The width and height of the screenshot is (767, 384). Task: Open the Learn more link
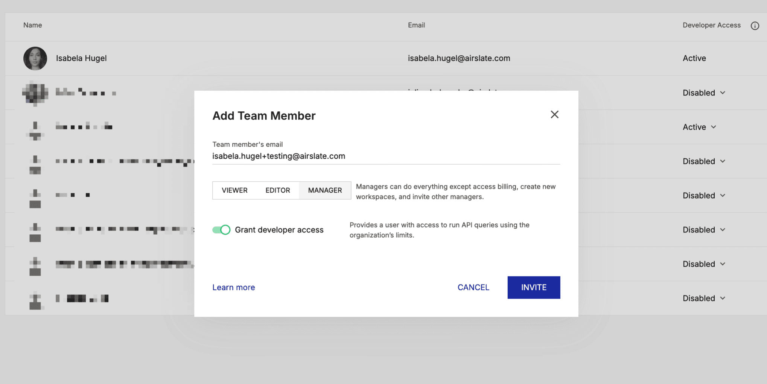233,287
